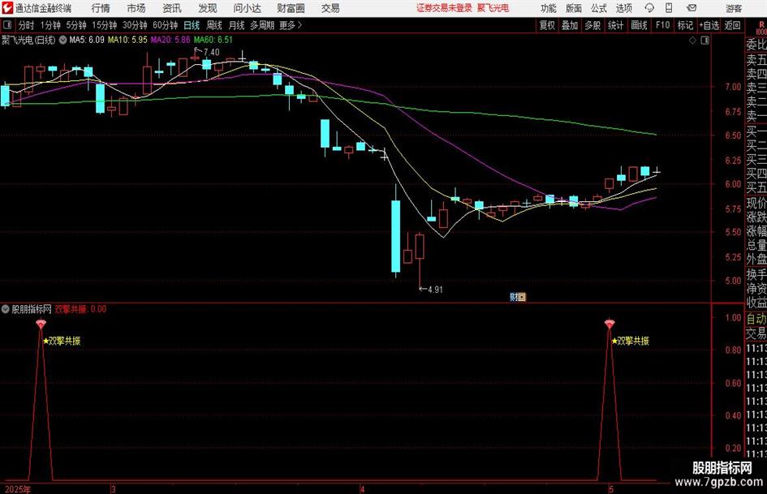
Task: Click the red Tongdaxin app logo icon
Action: [x=7, y=8]
